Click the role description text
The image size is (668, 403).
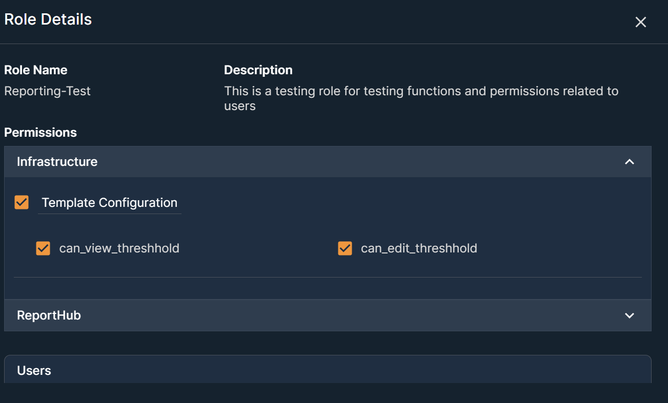point(420,98)
